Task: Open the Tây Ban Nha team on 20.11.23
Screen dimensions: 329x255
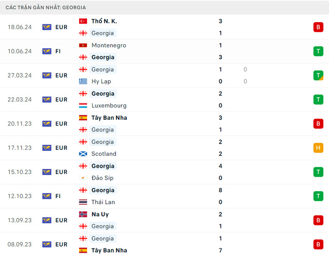Action: pos(109,118)
